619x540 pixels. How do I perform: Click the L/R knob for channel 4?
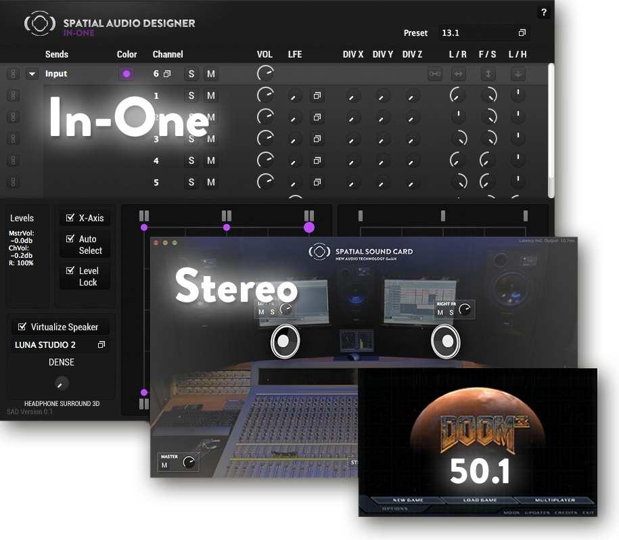(458, 160)
